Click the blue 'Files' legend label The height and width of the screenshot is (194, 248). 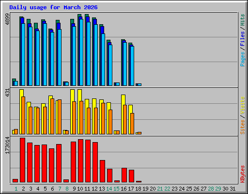(243, 39)
